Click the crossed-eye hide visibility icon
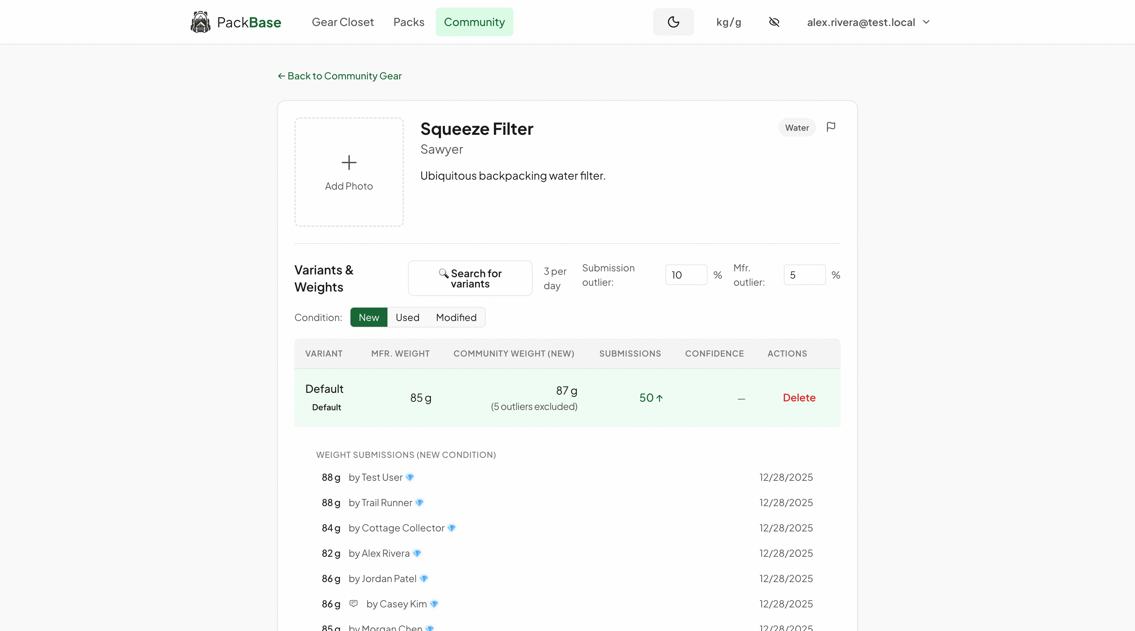Image resolution: width=1135 pixels, height=631 pixels. [x=774, y=22]
